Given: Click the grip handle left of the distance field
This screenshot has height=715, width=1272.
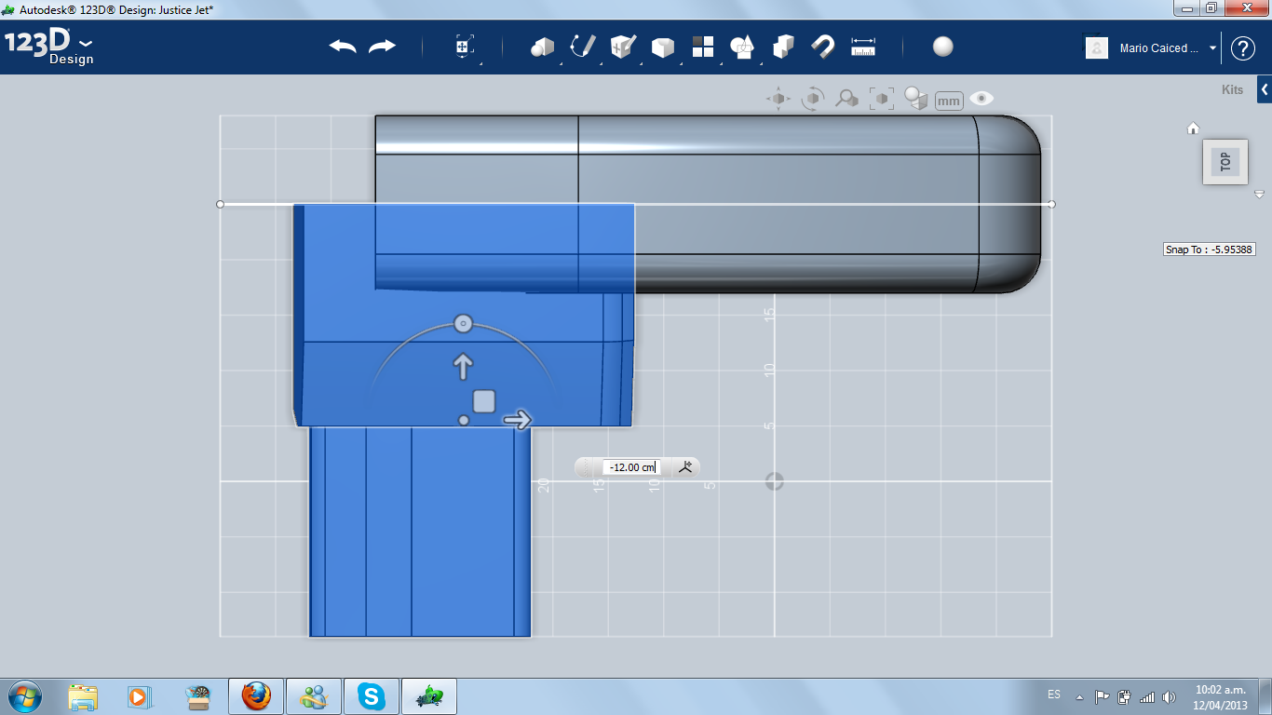Looking at the screenshot, I should pyautogui.click(x=588, y=467).
